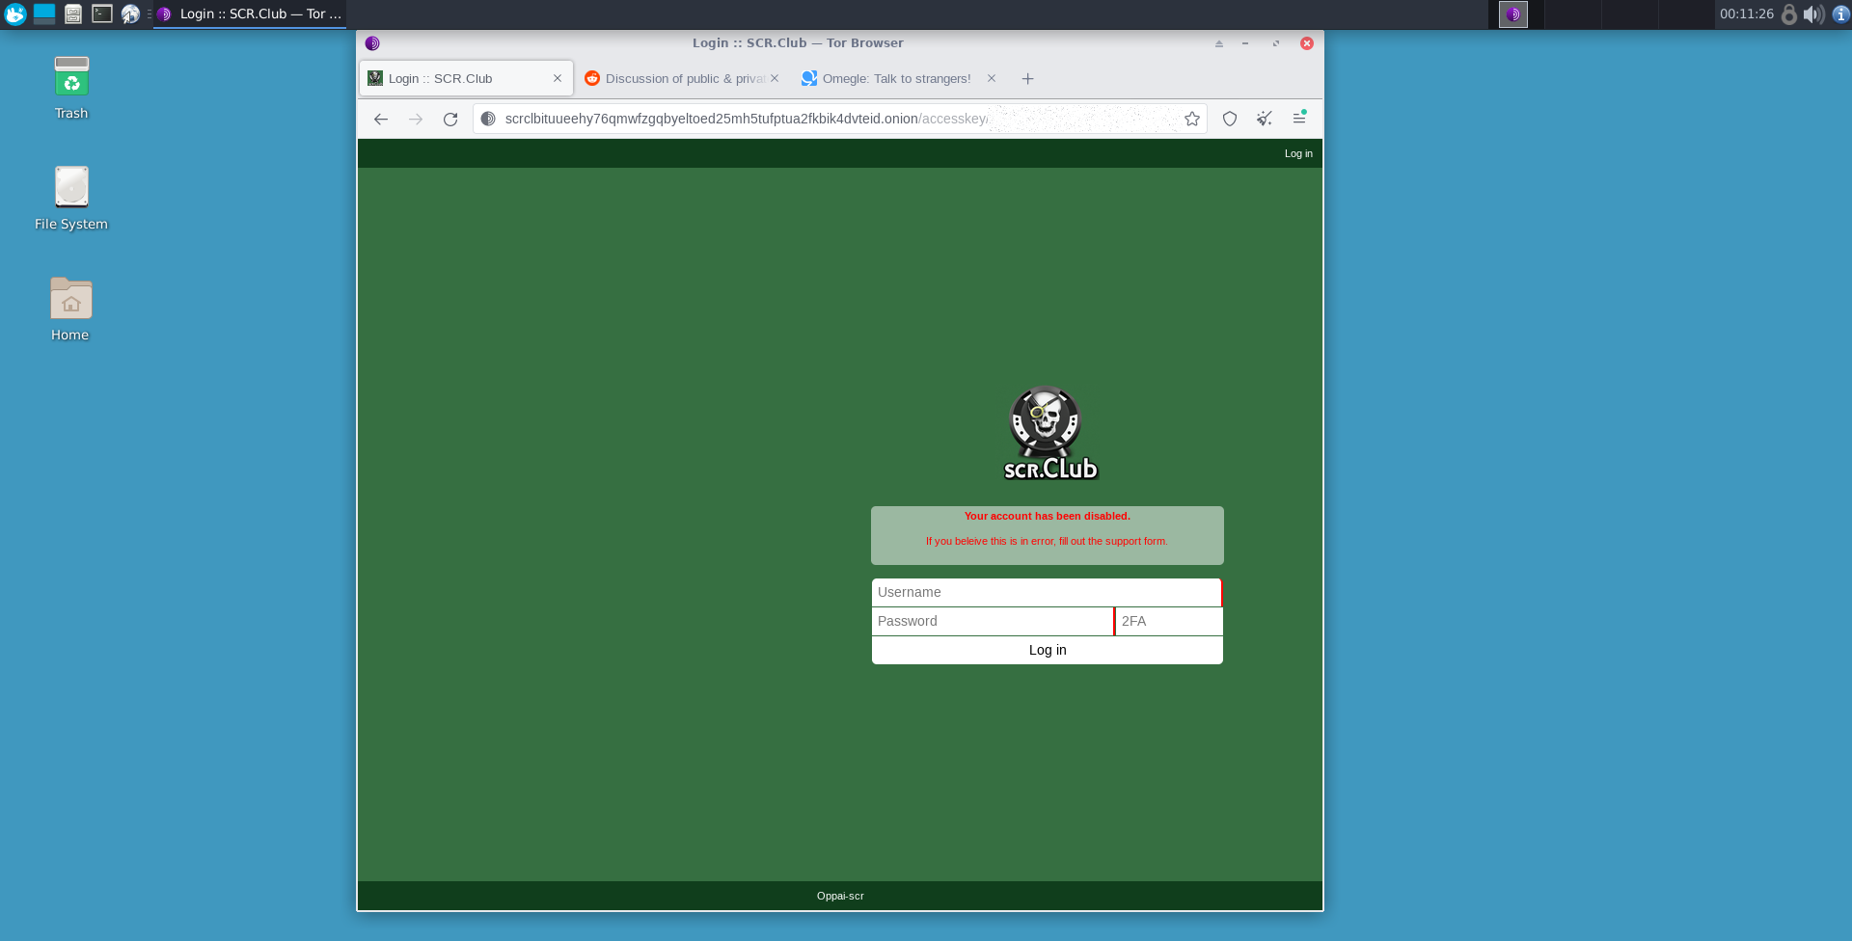
Task: Click the support form notice text
Action: pos(1048,541)
